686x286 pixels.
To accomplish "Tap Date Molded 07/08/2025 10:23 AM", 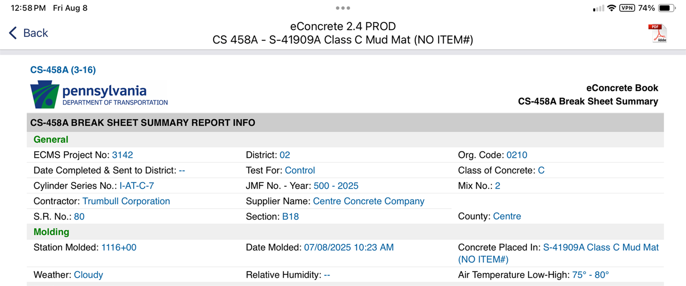I will pyautogui.click(x=349, y=247).
